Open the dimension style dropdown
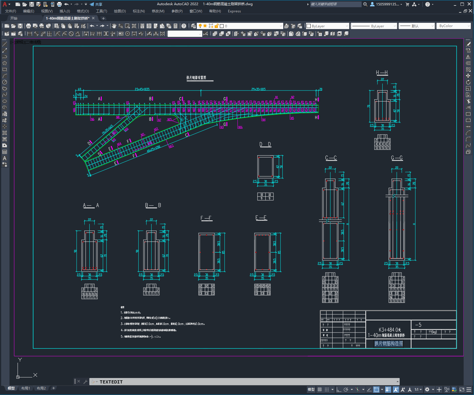This screenshot has height=395, width=474. point(185,34)
